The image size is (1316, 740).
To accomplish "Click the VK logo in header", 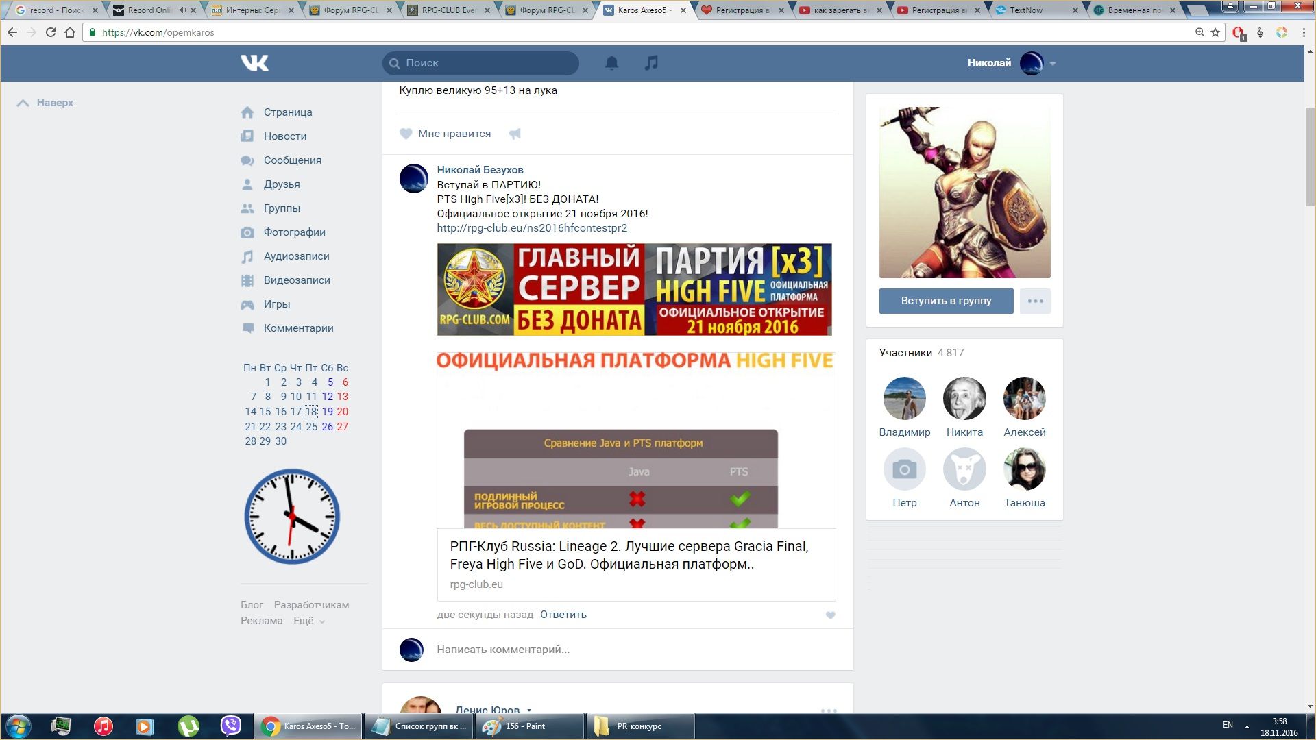I will [254, 63].
